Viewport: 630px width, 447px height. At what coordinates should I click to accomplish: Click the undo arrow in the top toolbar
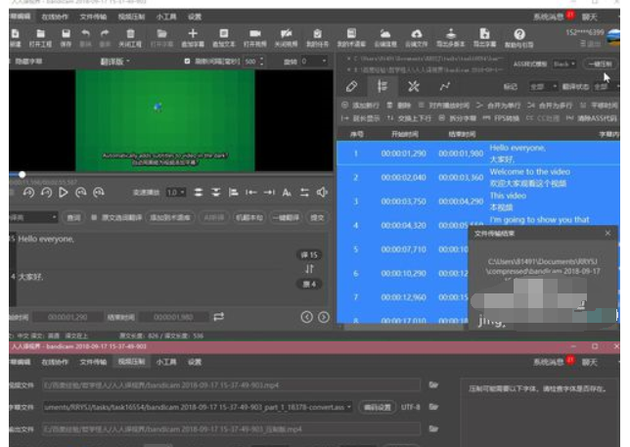pyautogui.click(x=86, y=35)
